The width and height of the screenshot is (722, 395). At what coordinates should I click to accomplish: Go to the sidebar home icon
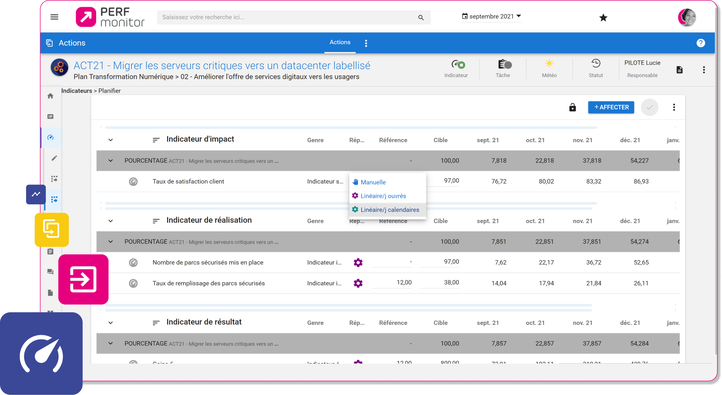tap(50, 96)
